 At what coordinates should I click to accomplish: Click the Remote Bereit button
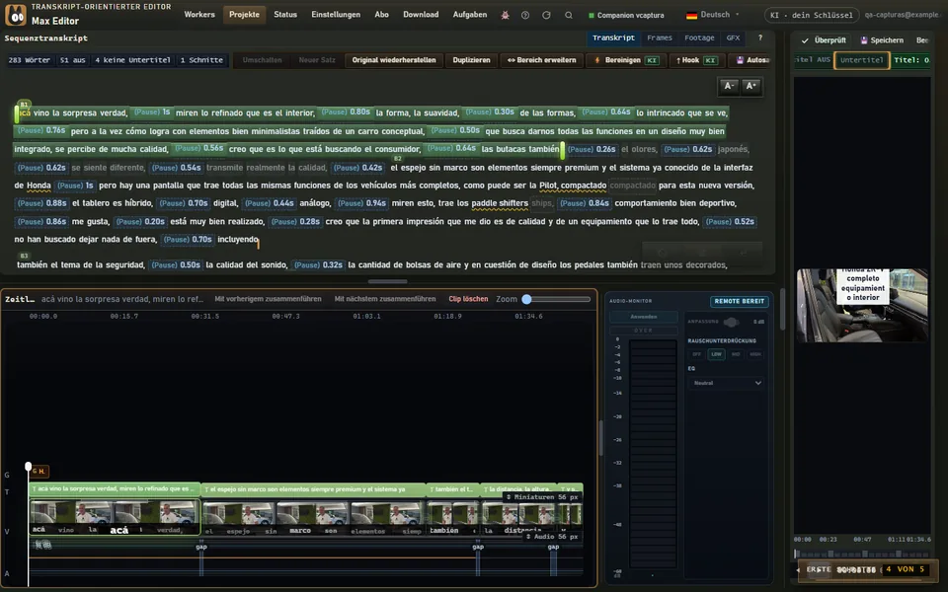coord(739,301)
